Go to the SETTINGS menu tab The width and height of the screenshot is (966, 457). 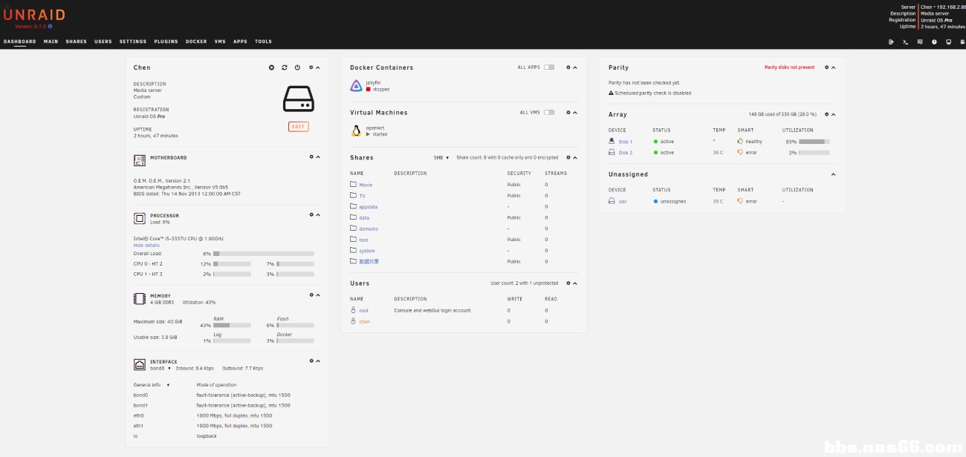(x=133, y=42)
